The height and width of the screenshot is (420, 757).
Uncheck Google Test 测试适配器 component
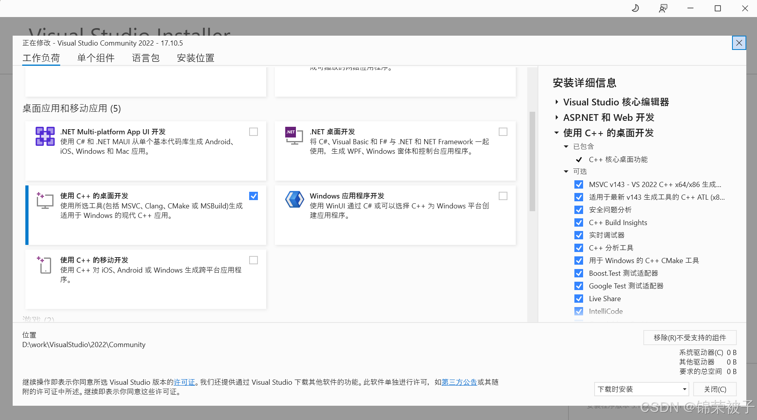click(x=579, y=286)
